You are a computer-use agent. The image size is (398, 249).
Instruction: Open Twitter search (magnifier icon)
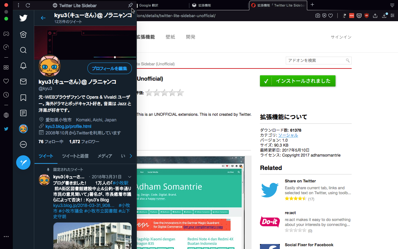[23, 50]
